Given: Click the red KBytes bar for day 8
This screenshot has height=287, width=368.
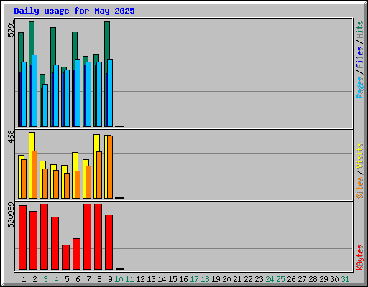Looking at the screenshot, I should point(98,237).
